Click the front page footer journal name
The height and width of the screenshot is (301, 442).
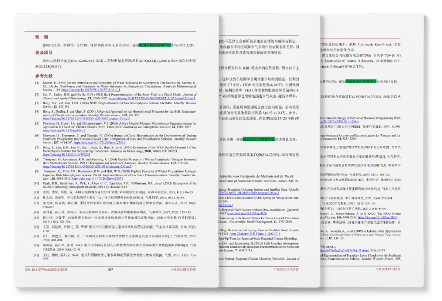pos(182,269)
